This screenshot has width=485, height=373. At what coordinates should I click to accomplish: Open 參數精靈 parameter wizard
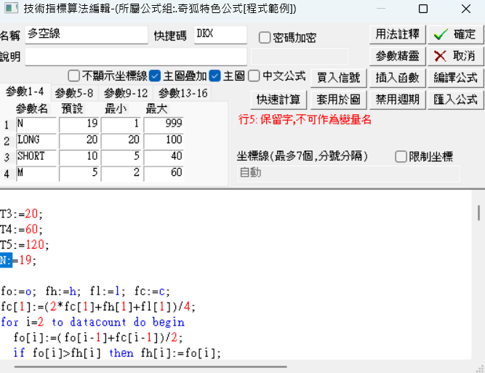click(x=398, y=56)
